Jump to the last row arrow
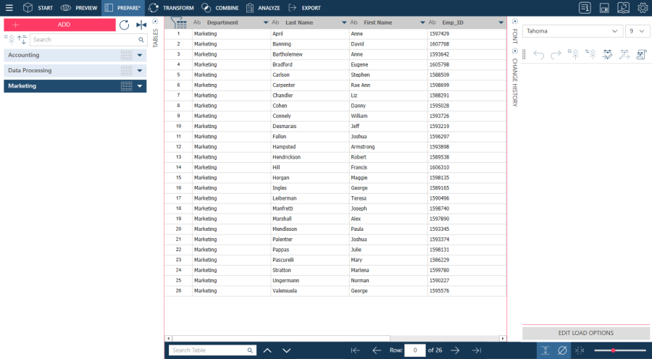The height and width of the screenshot is (359, 652). tap(476, 350)
